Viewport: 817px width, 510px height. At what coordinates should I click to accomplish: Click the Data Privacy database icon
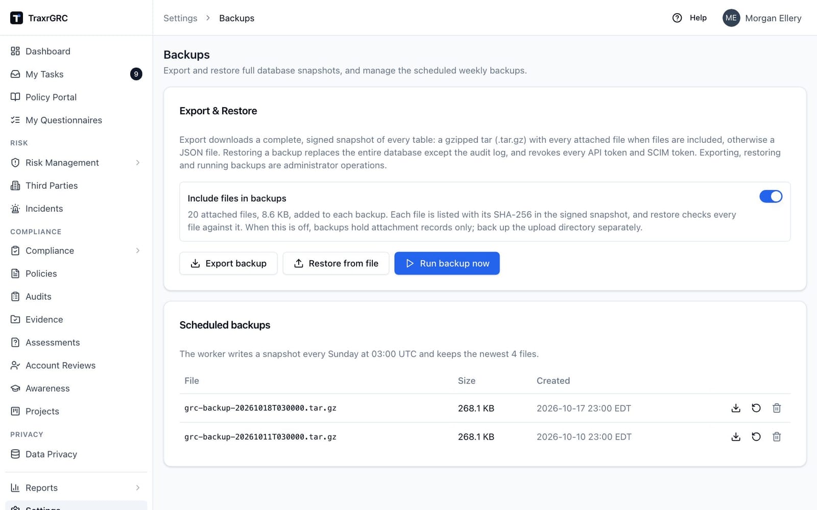15,454
